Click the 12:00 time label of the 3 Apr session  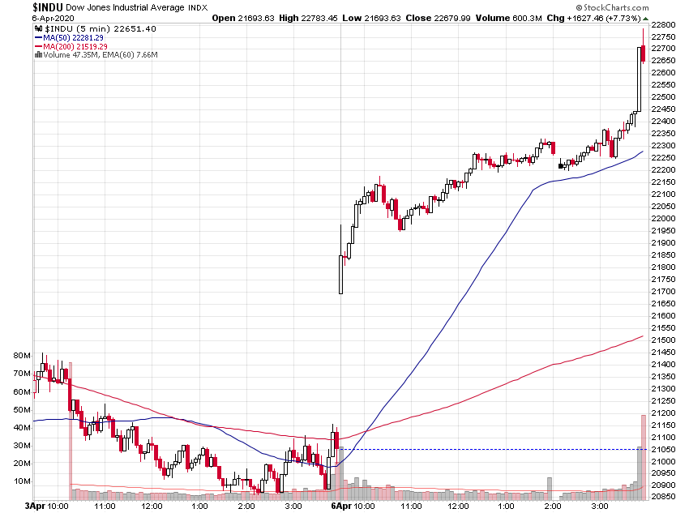tap(152, 506)
